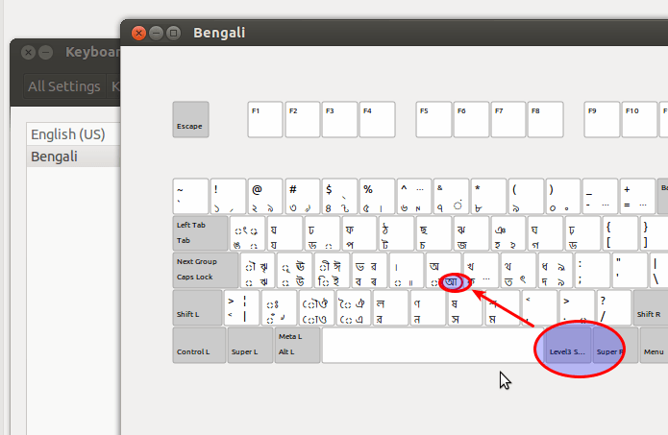Click the Super L key
This screenshot has height=435, width=668.
250,345
